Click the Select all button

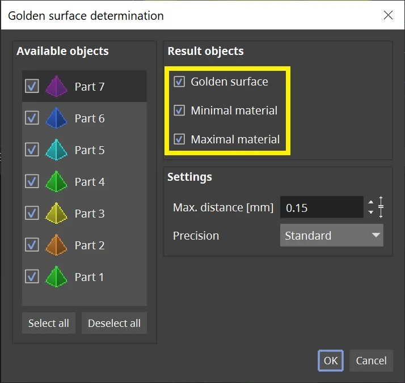click(x=49, y=323)
